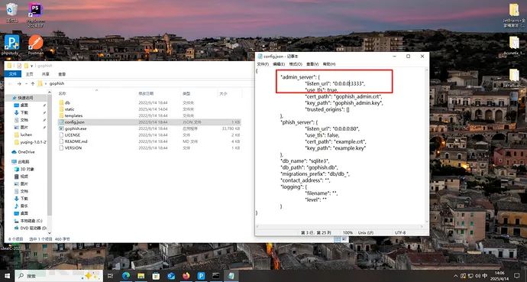The width and height of the screenshot is (527, 282).
Task: Open the 主页 ribbon tab in Explorer
Action: pos(30,74)
